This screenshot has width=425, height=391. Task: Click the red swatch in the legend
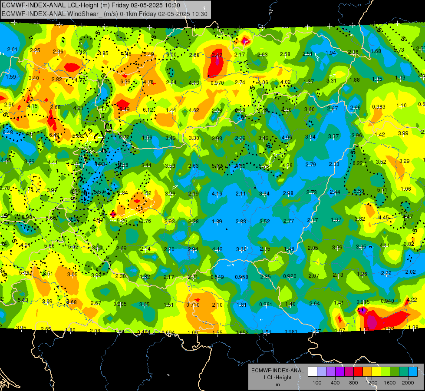(358, 372)
